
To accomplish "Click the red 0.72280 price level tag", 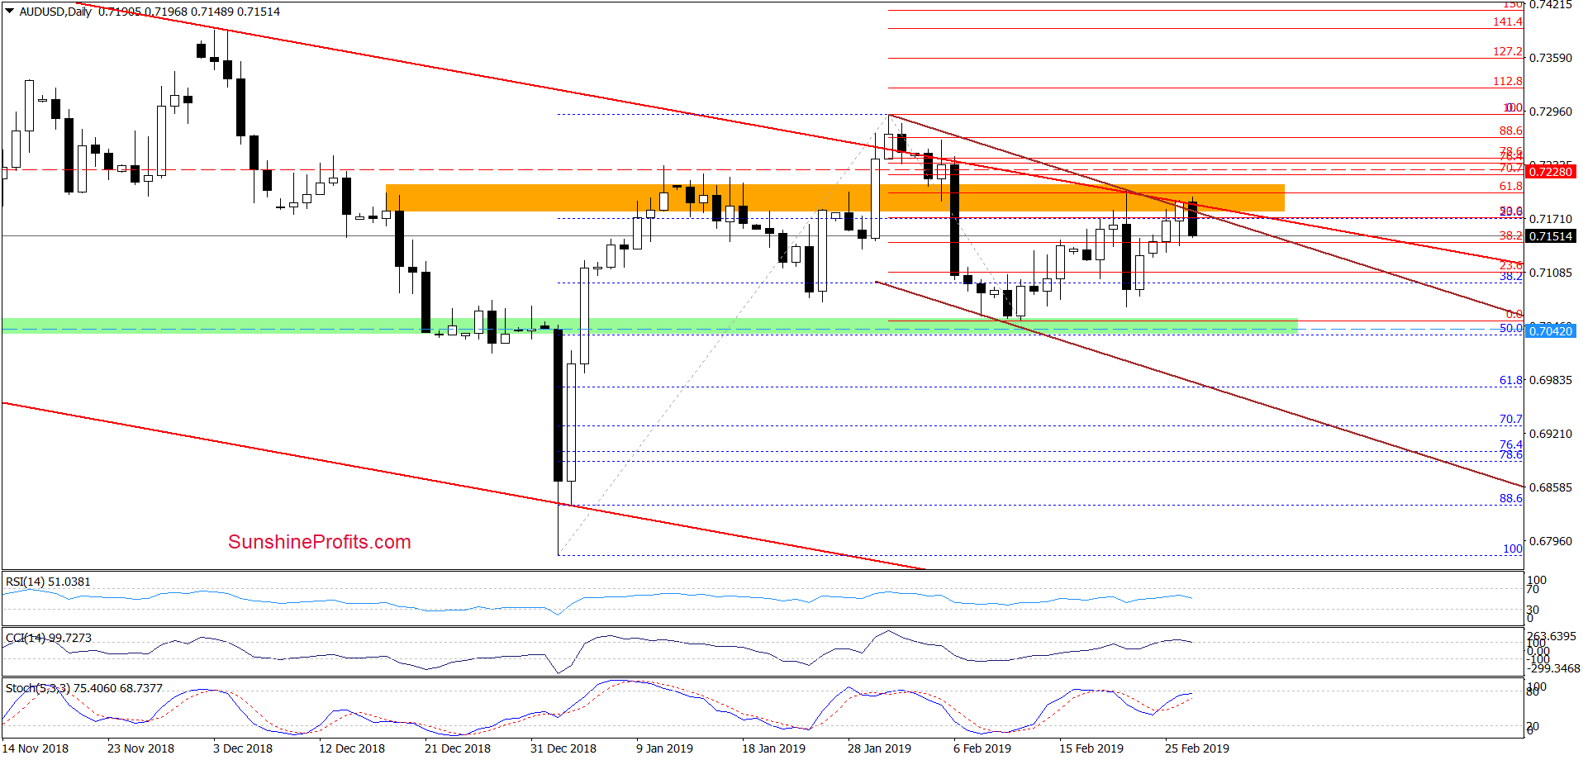I will (1551, 172).
